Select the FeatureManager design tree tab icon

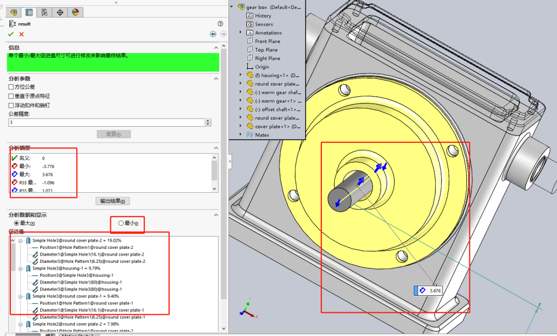13,12
